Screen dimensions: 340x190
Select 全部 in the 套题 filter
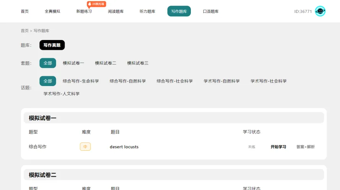(x=48, y=63)
